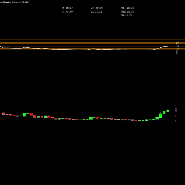Viewport: 185px width, 185px height.
Task: Click the price axis label 12
Action: [176, 109]
